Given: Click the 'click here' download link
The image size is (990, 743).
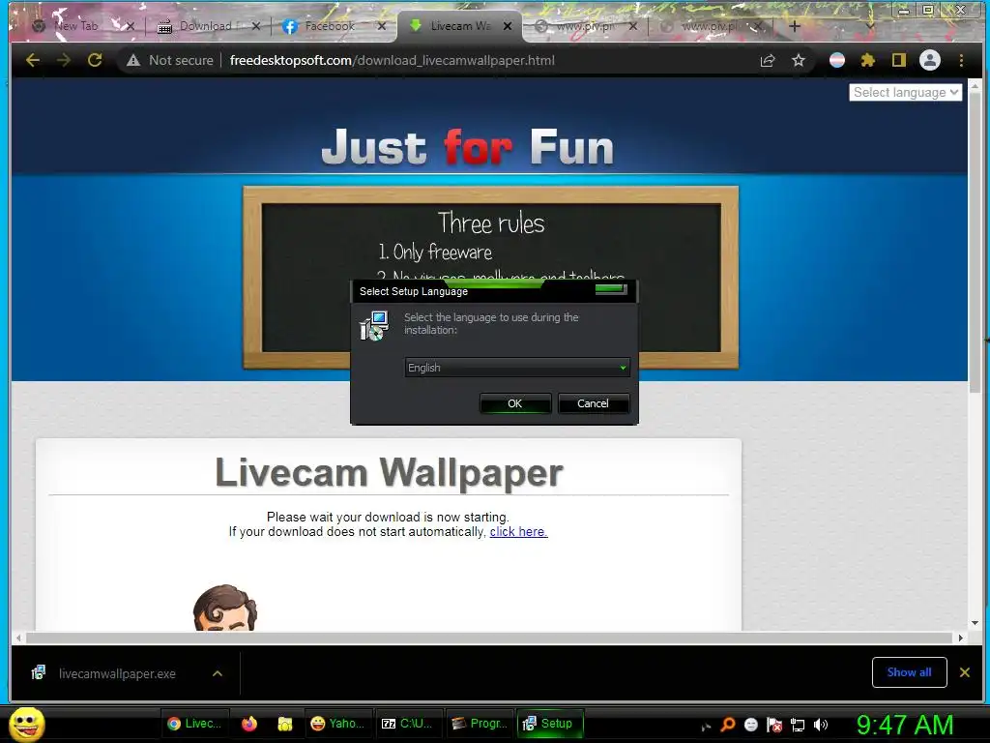Looking at the screenshot, I should pyautogui.click(x=518, y=532).
